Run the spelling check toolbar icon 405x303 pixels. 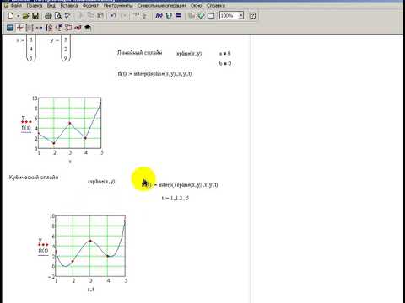coord(67,16)
